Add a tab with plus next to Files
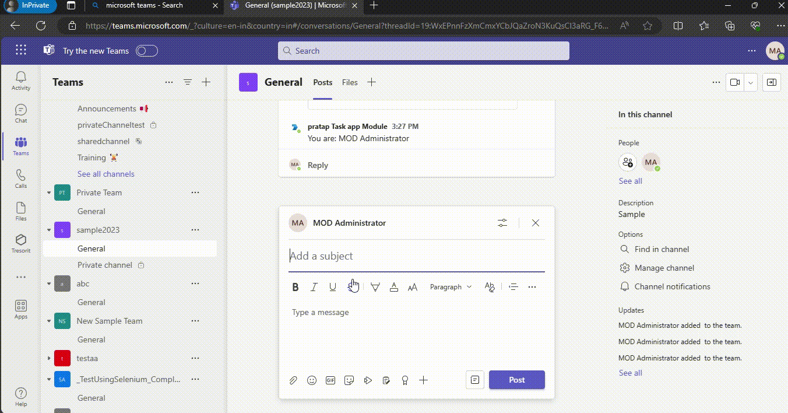The width and height of the screenshot is (788, 413). pos(371,82)
